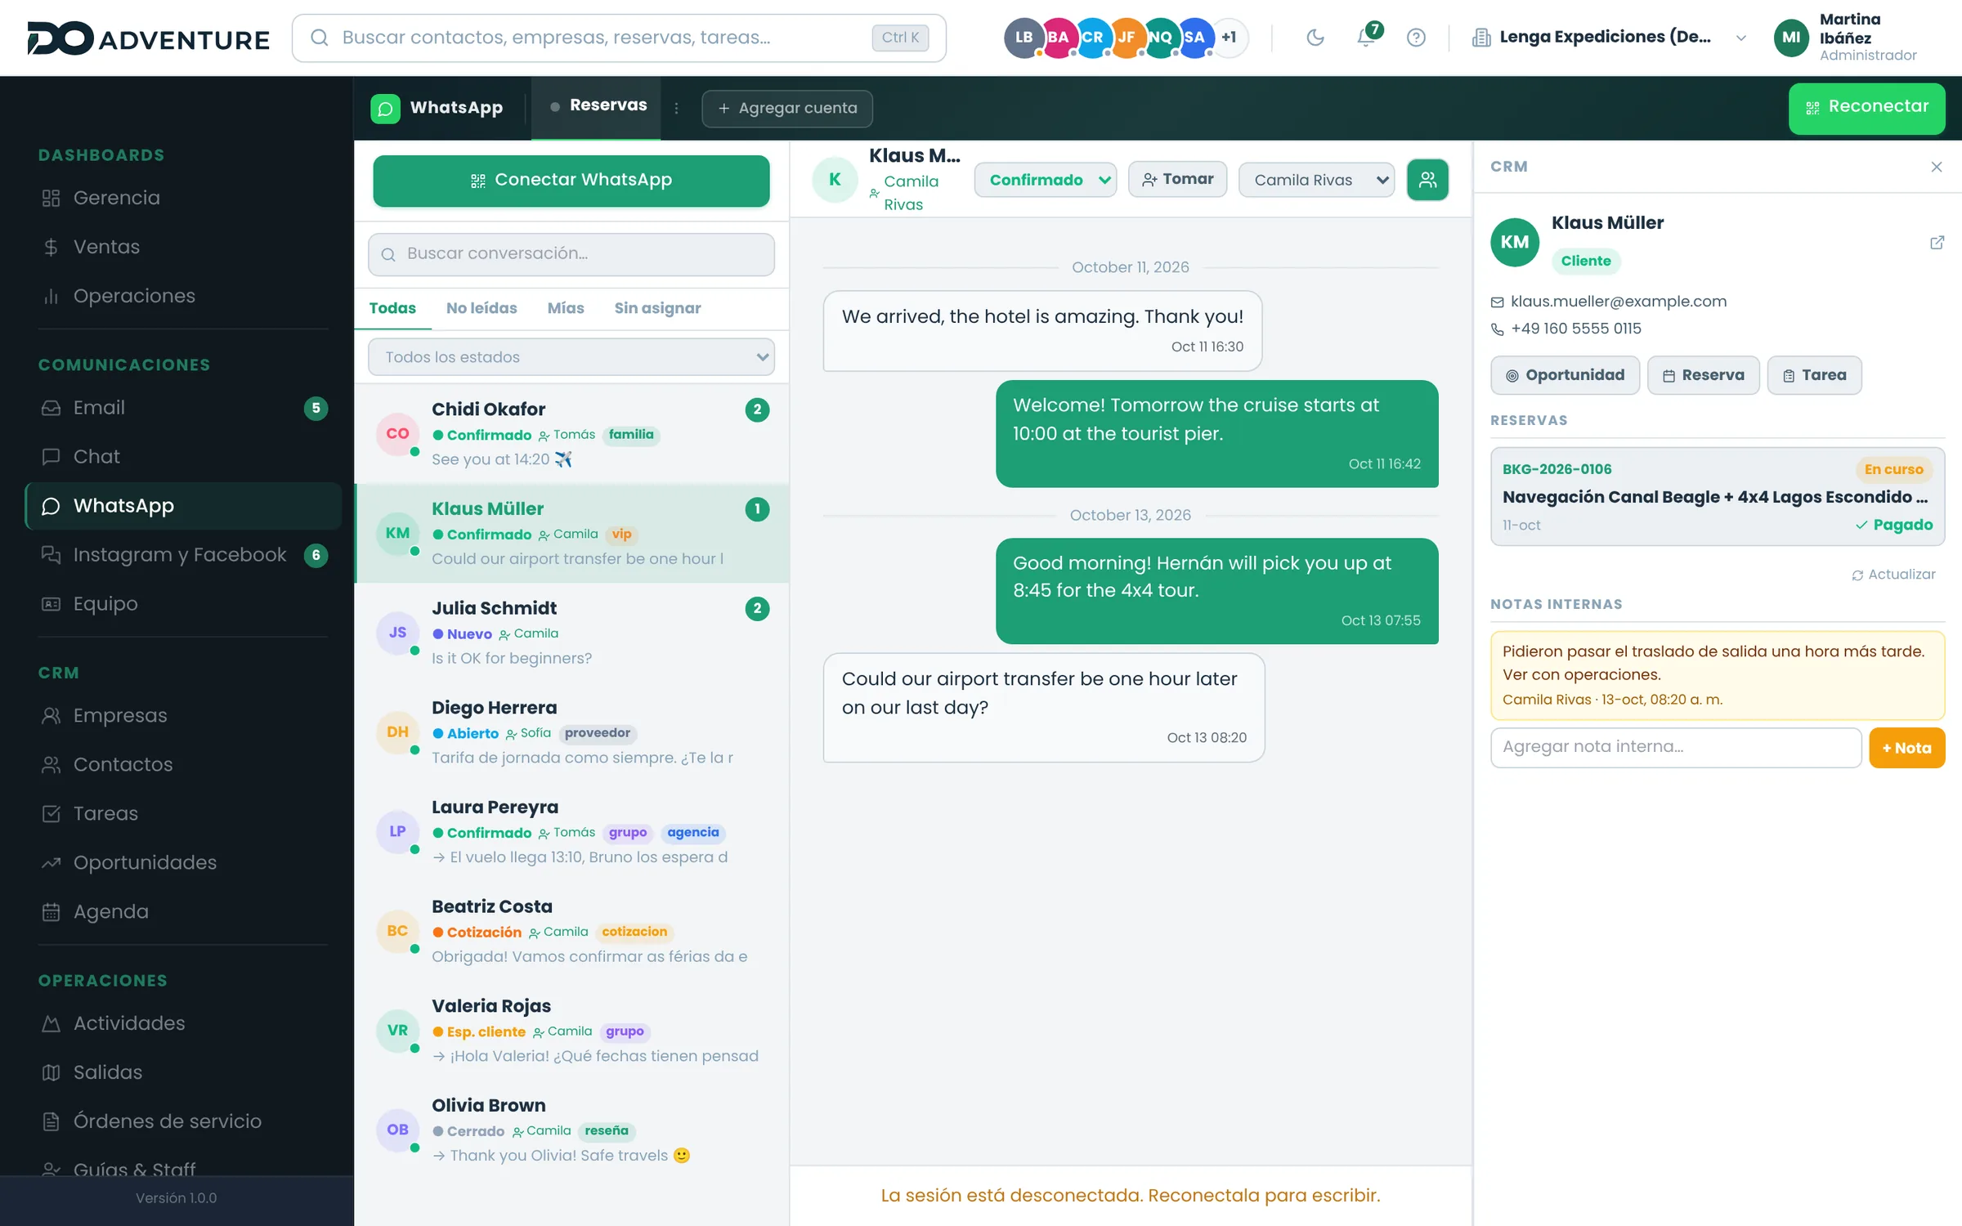This screenshot has width=1962, height=1226.
Task: Focus the Agregar nota interna field
Action: (1676, 748)
